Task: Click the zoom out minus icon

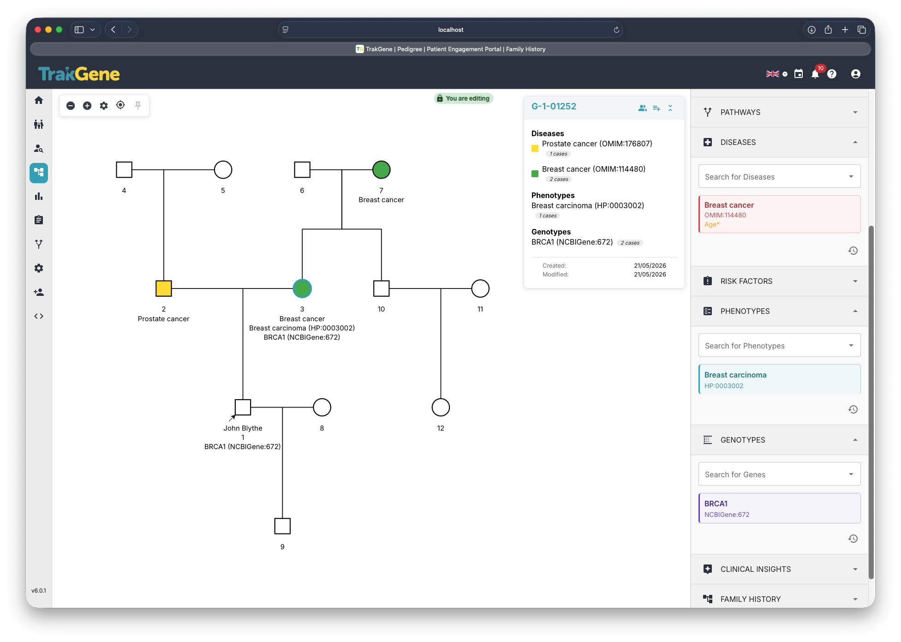Action: point(71,106)
